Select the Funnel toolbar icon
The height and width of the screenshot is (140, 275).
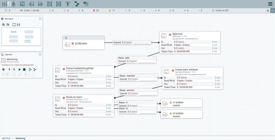pos(68,4)
